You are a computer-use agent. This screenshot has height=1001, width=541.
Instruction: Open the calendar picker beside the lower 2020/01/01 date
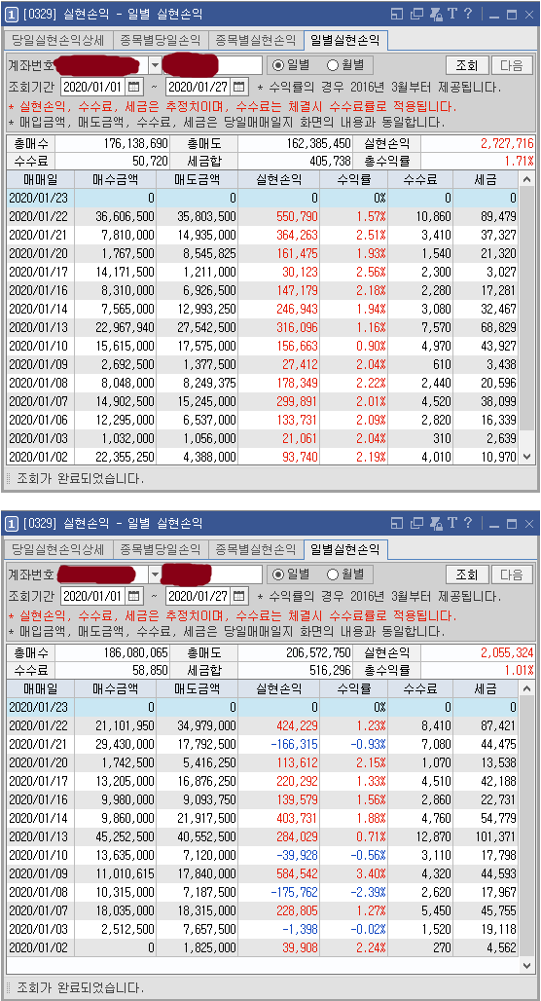pyautogui.click(x=134, y=596)
